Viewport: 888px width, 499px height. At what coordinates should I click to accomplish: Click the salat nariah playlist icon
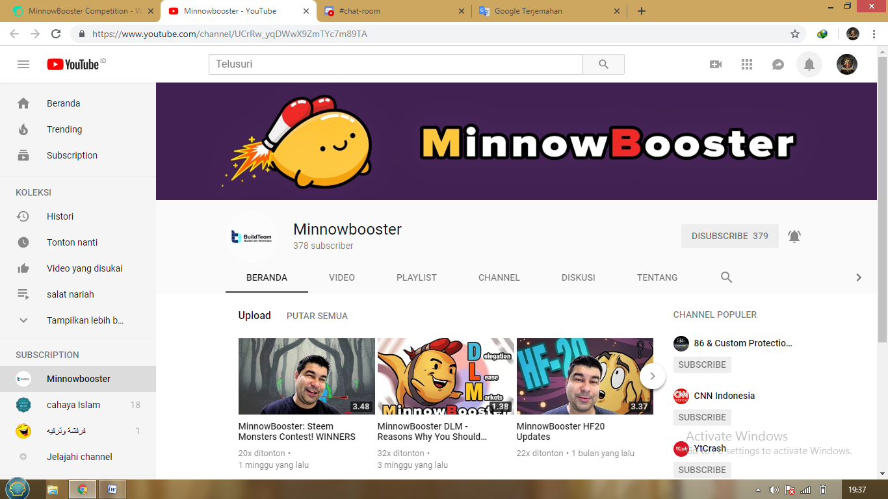point(23,294)
